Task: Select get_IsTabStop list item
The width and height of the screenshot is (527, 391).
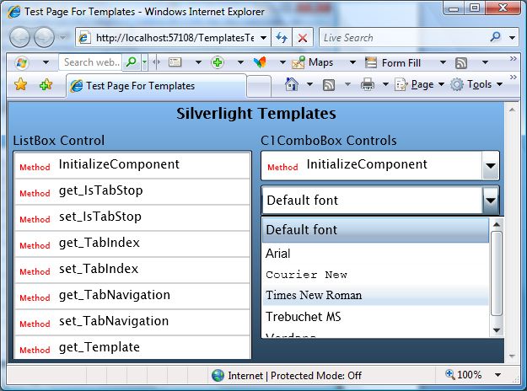Action: tap(132, 191)
